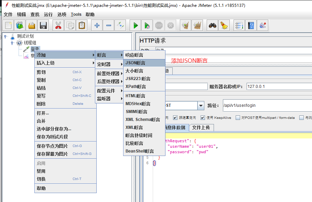312x202 pixels.
Task: Toggle 对POST使用multipart / form-data checkbox
Action: [x=238, y=118]
